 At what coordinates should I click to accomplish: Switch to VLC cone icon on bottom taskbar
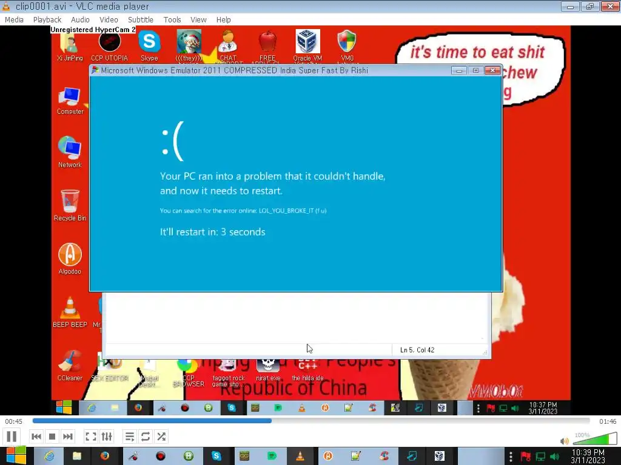[300, 457]
